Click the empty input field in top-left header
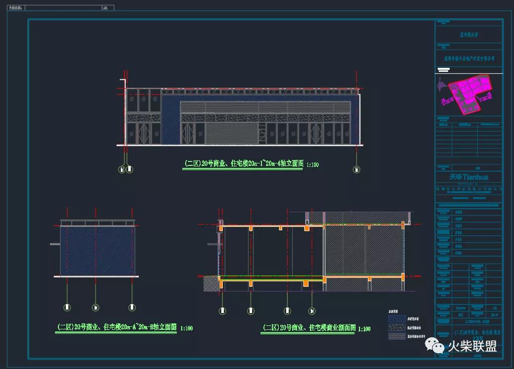This screenshot has width=514, height=369. [63, 8]
